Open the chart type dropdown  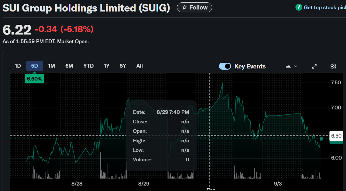click(x=291, y=66)
